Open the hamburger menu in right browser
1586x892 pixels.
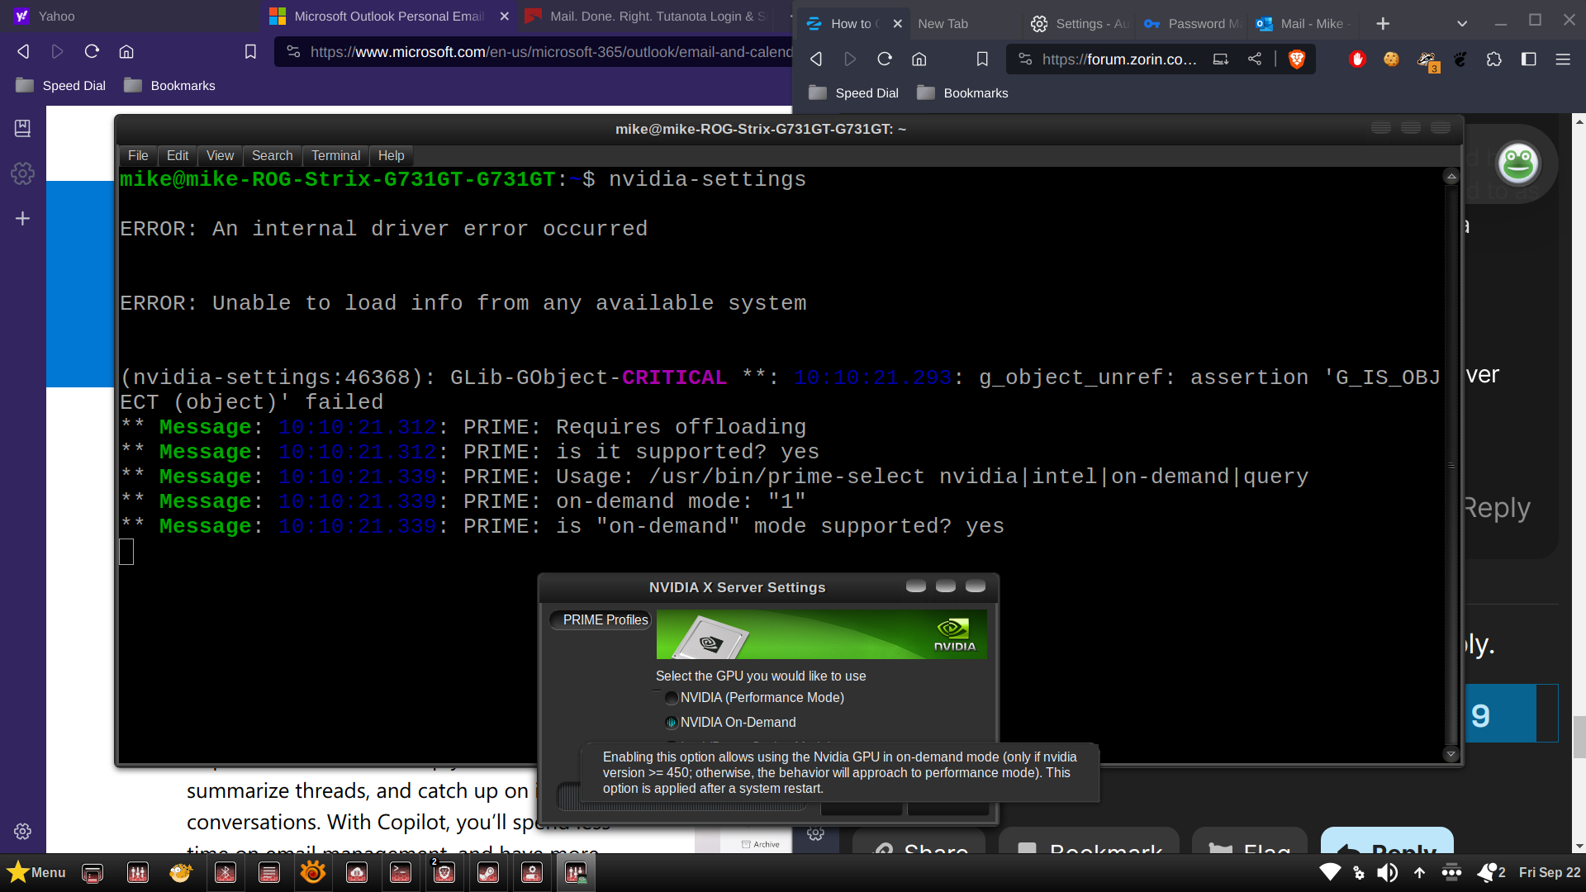1563,59
